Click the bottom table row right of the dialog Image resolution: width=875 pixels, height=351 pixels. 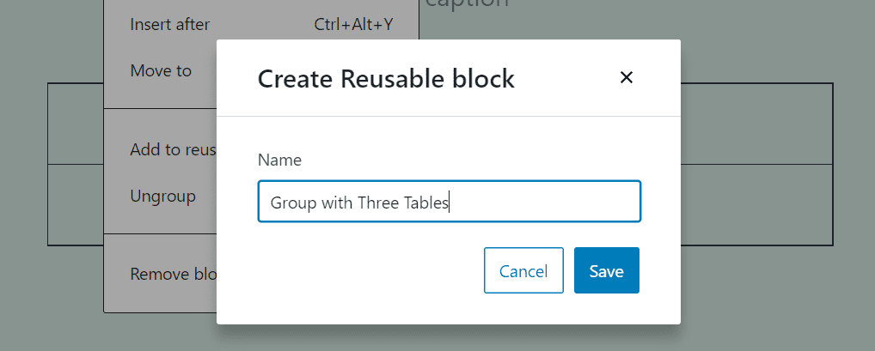[756, 204]
